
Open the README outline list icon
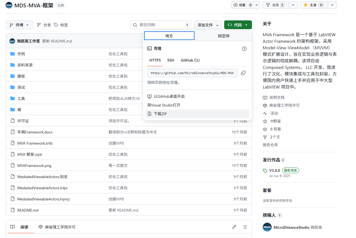(245, 227)
